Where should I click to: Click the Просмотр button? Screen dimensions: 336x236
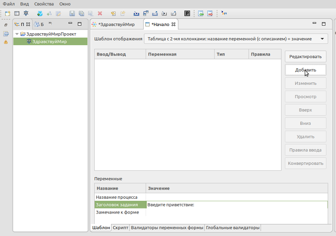click(306, 97)
